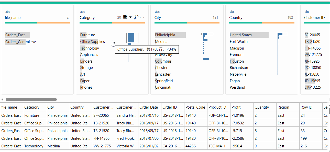This screenshot has height=152, width=330.
Task: Select Westland in the Country card
Action: (x=237, y=87)
